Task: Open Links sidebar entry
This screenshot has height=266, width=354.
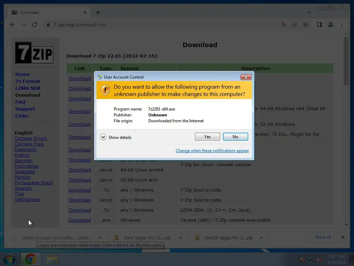Action: click(x=22, y=116)
